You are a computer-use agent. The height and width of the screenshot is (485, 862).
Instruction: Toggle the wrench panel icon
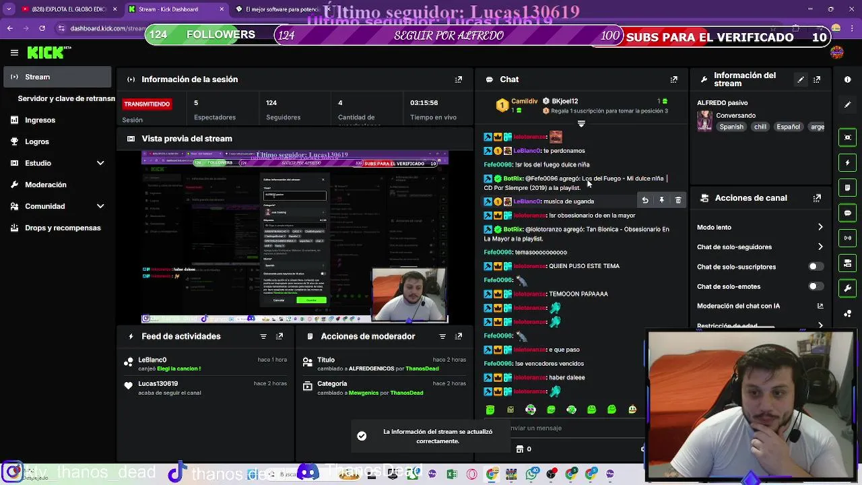pos(848,288)
